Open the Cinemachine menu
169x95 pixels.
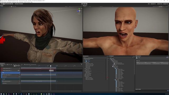coord(21,2)
